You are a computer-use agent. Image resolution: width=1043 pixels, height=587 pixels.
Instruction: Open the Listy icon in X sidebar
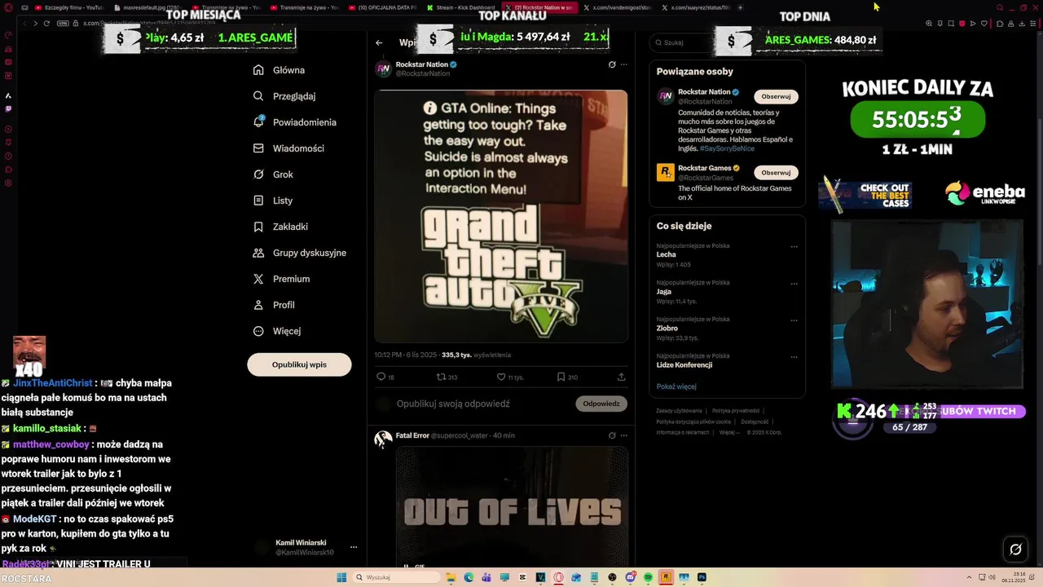point(258,201)
